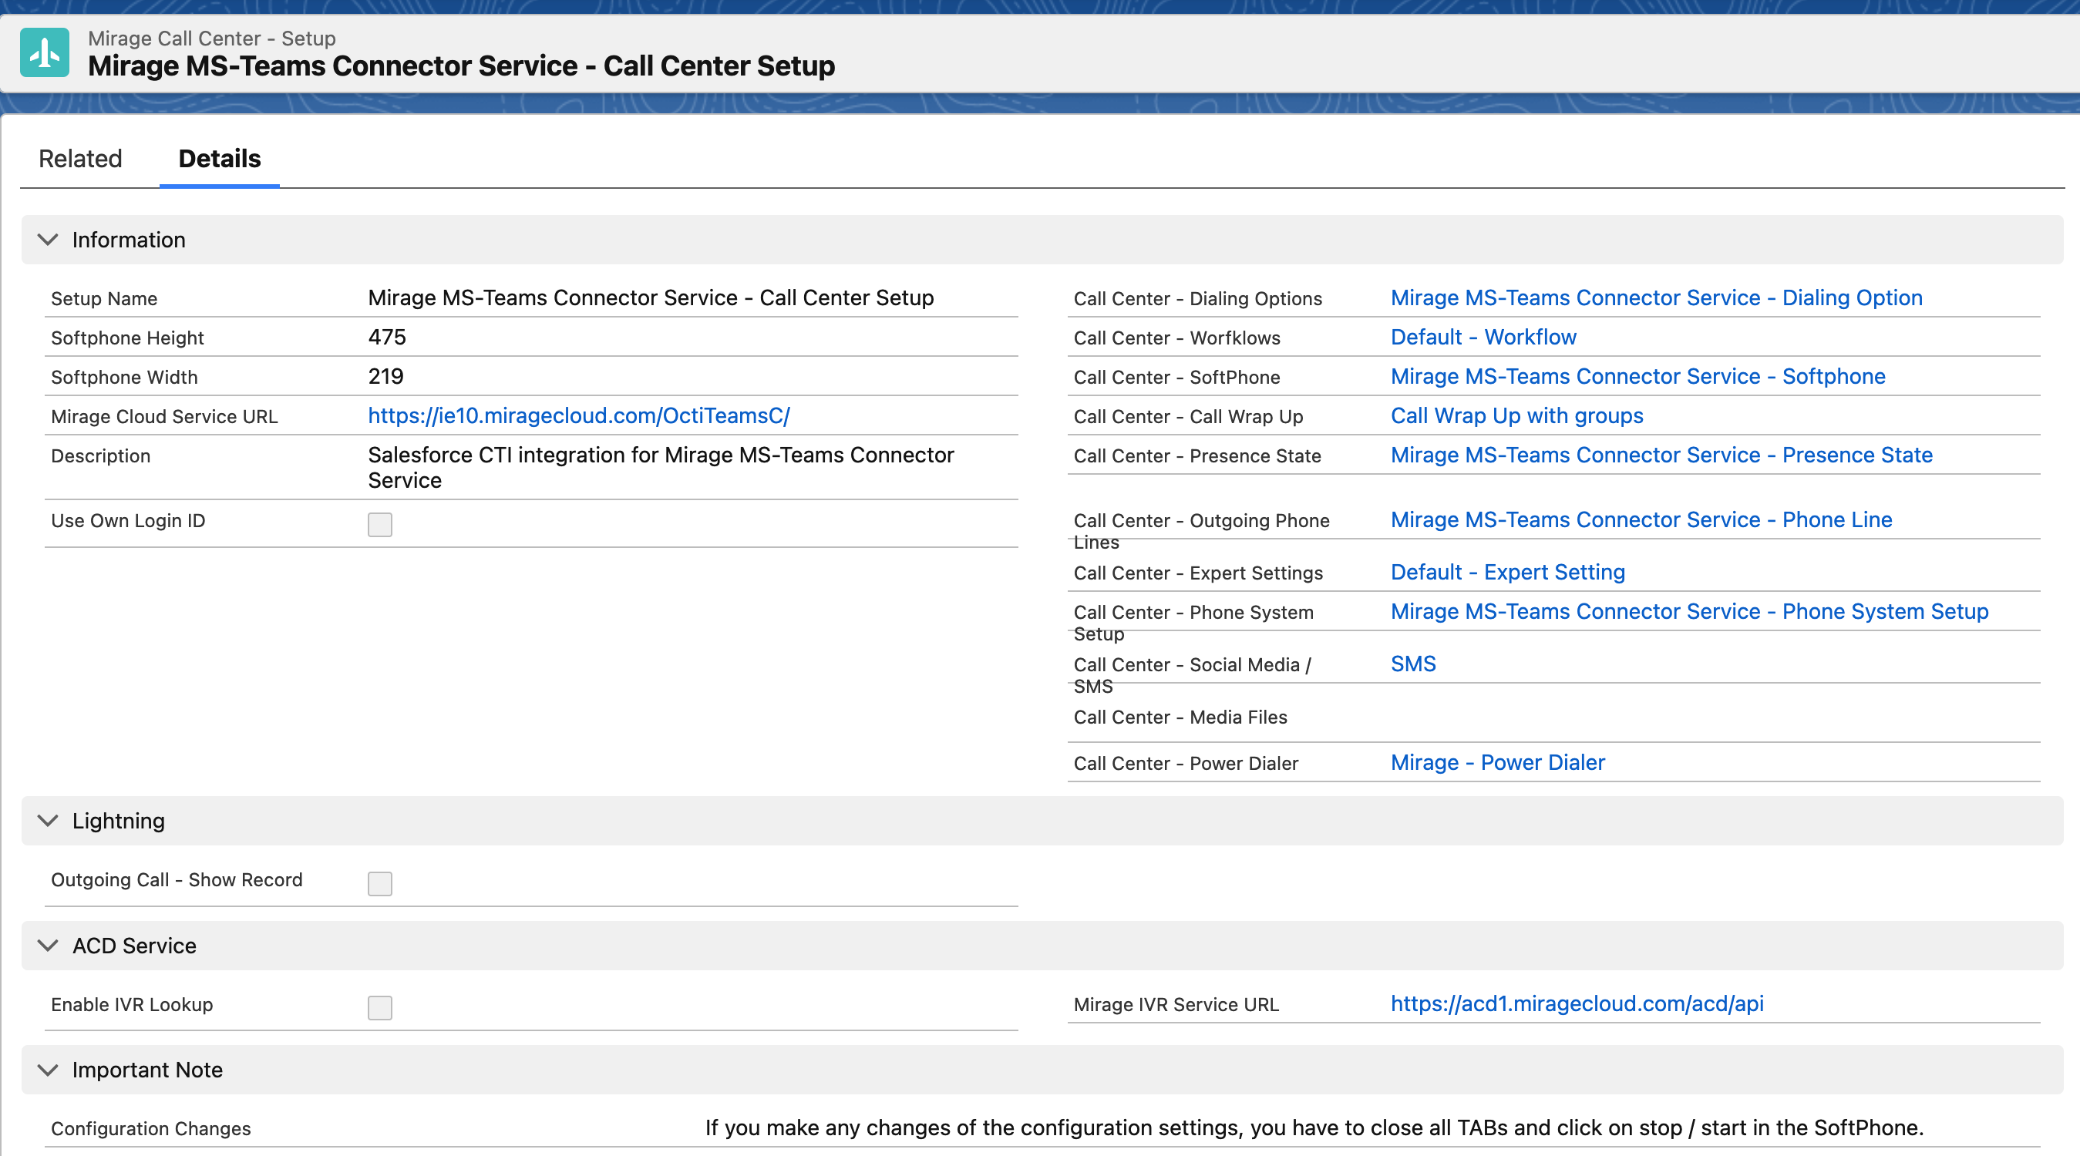Screen dimensions: 2080x1156
Task: Toggle the Use Own Login ID checkbox
Action: pyautogui.click(x=379, y=525)
